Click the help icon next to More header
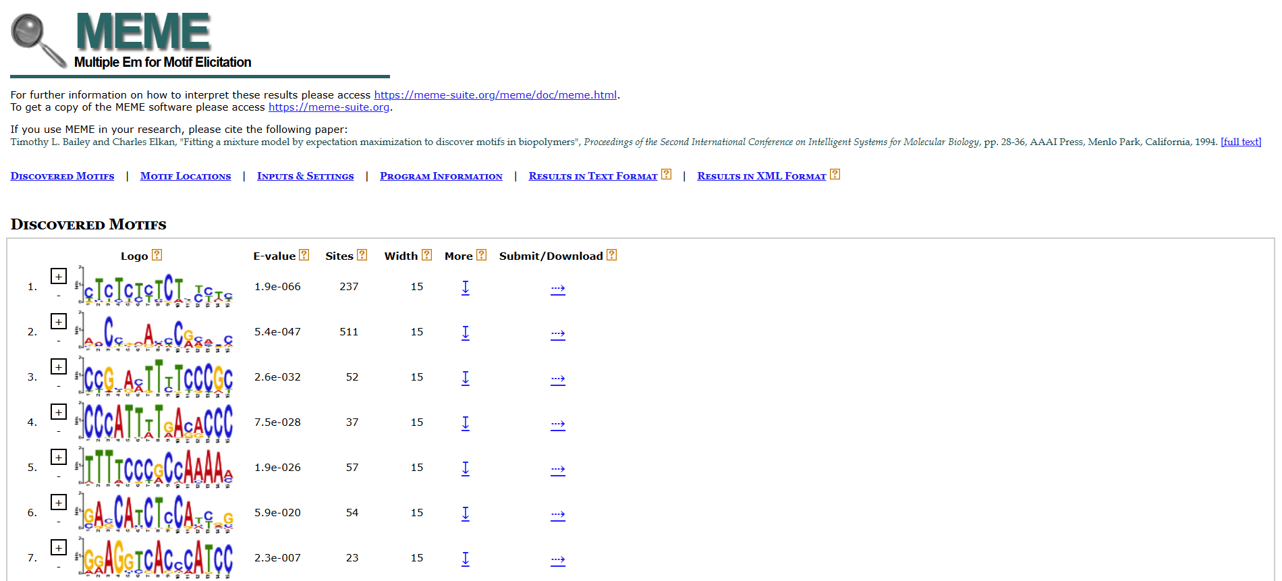The width and height of the screenshot is (1282, 581). (481, 255)
